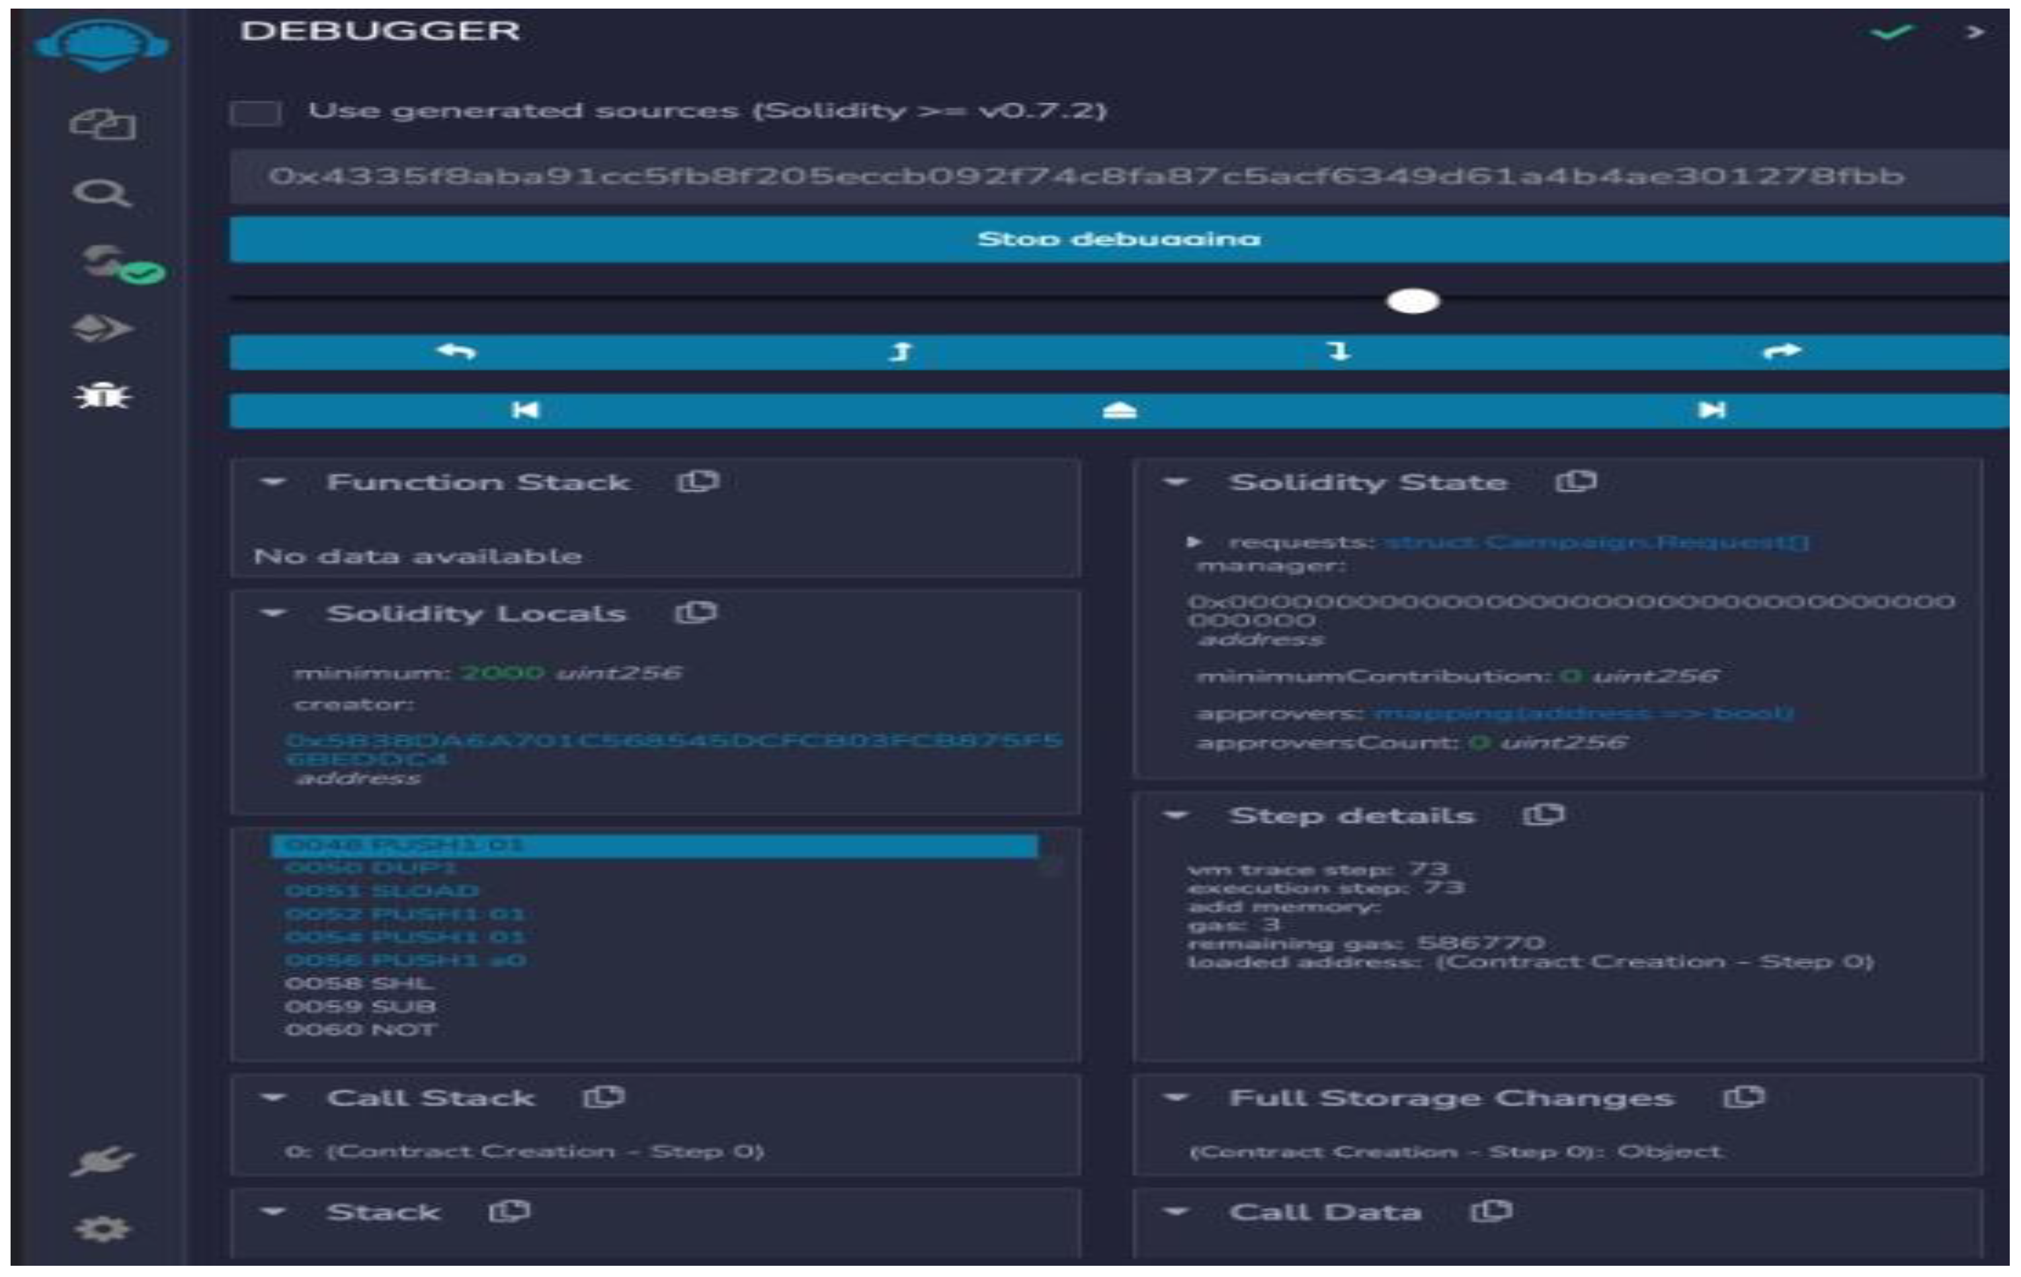This screenshot has width=2021, height=1277.
Task: Collapse the Solidity Locals panel
Action: [x=274, y=613]
